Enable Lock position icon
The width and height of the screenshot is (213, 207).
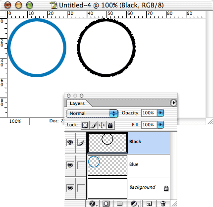pyautogui.click(x=102, y=125)
